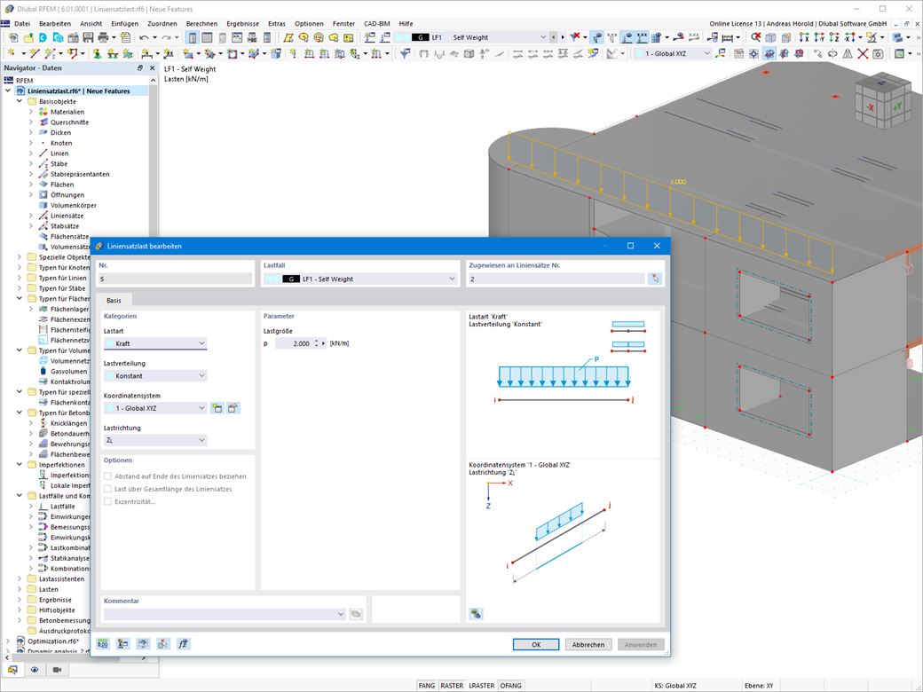Click the light blue swatch in Lastart field

pyautogui.click(x=110, y=343)
